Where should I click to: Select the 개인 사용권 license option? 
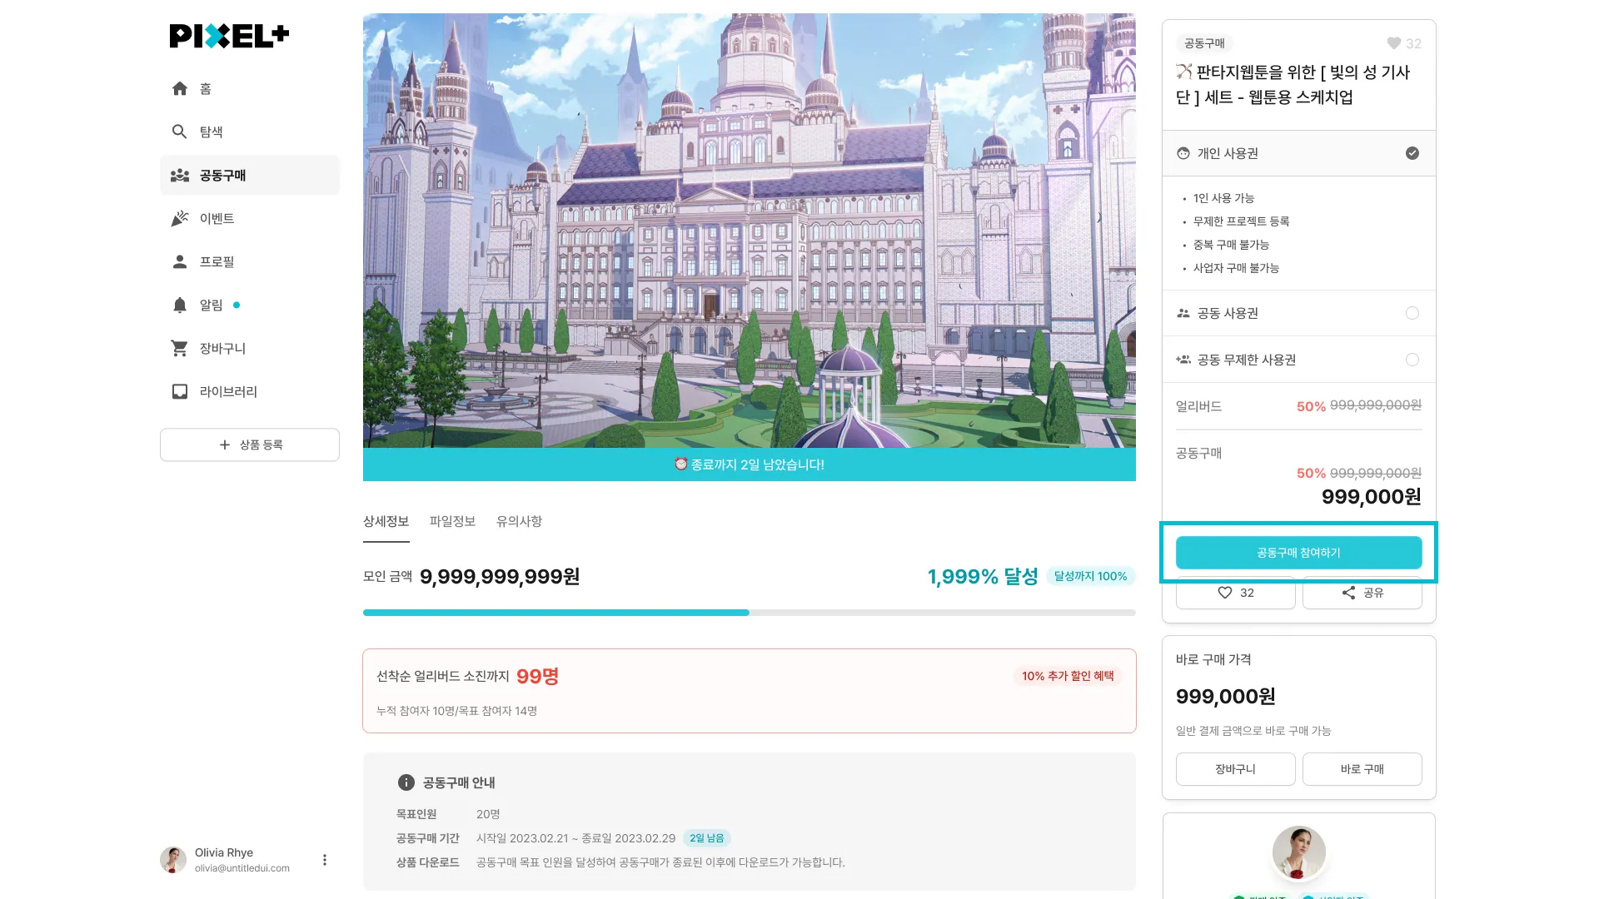click(x=1298, y=153)
